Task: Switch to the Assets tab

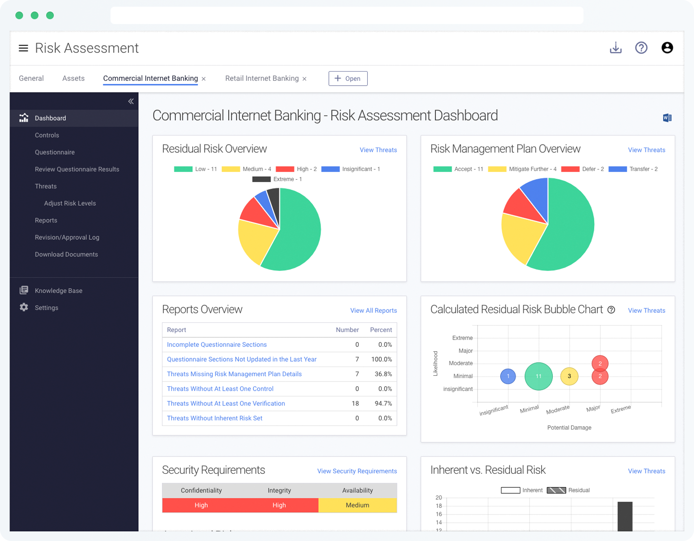Action: pyautogui.click(x=74, y=78)
